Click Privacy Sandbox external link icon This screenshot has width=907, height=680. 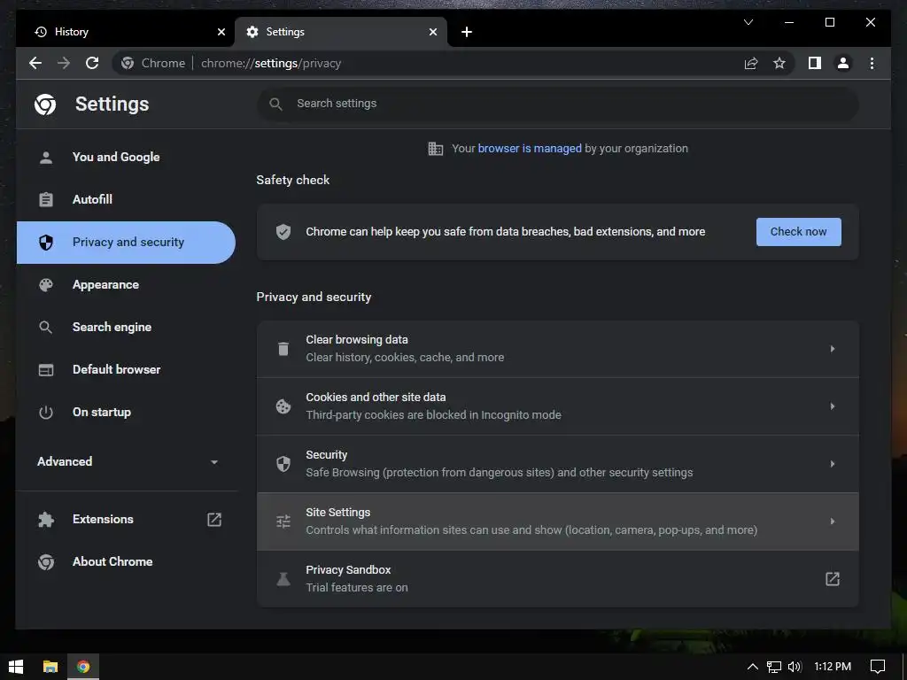[833, 579]
